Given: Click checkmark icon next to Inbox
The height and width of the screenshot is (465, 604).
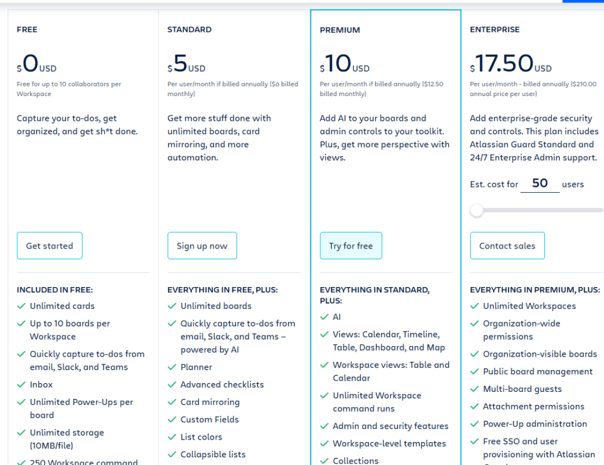Looking at the screenshot, I should tap(22, 384).
